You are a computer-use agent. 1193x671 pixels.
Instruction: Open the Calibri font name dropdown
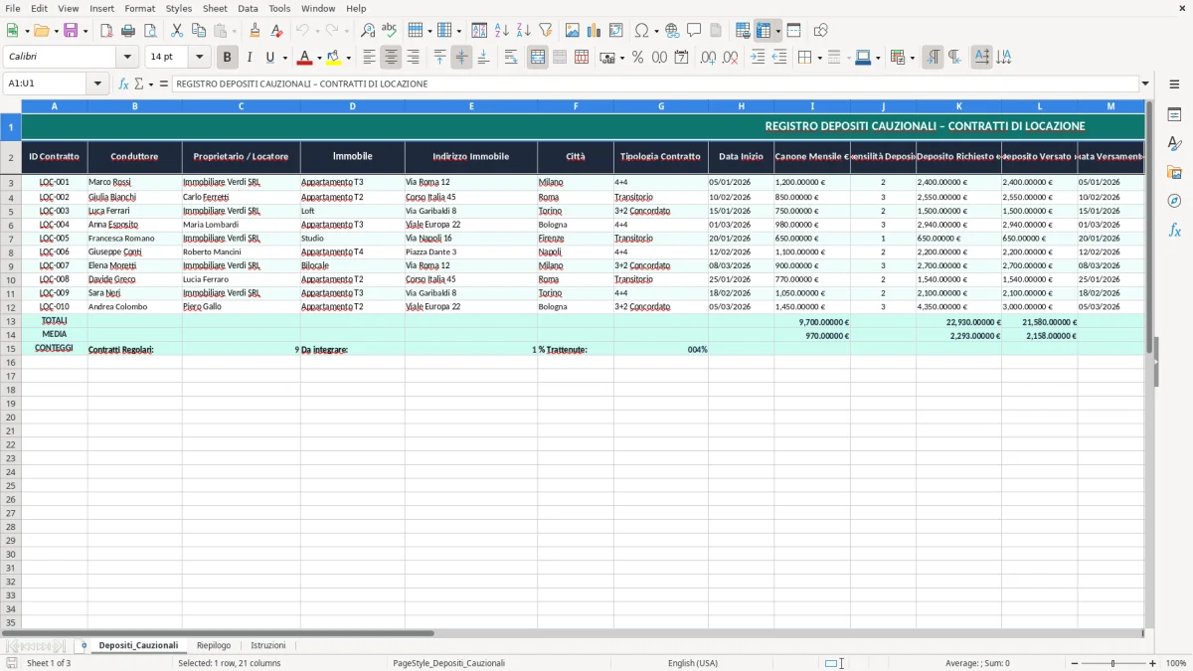[x=126, y=58]
